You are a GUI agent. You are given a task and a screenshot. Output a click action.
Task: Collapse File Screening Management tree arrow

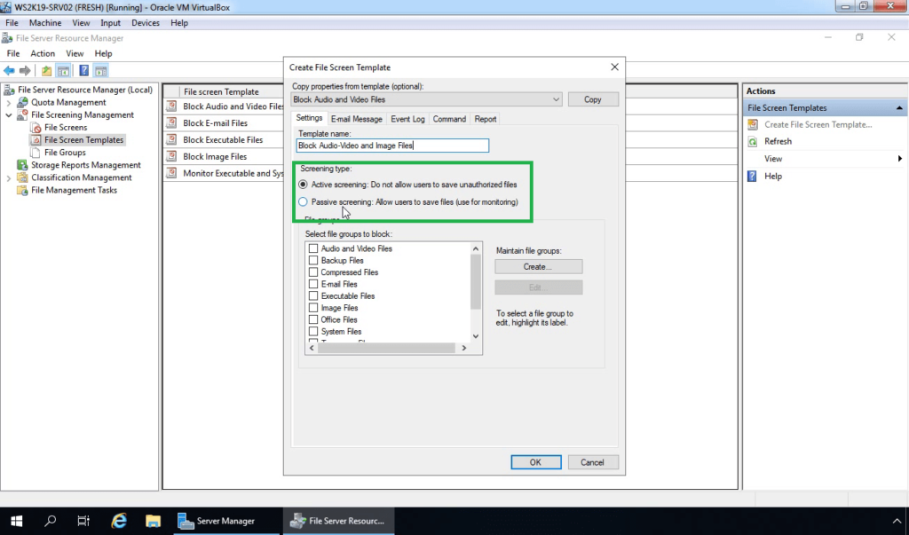(x=9, y=114)
